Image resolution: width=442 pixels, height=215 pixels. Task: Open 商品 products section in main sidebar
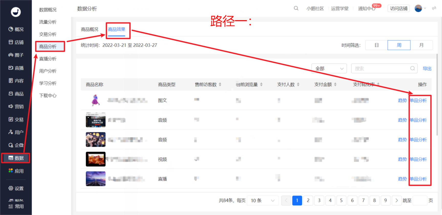16,94
